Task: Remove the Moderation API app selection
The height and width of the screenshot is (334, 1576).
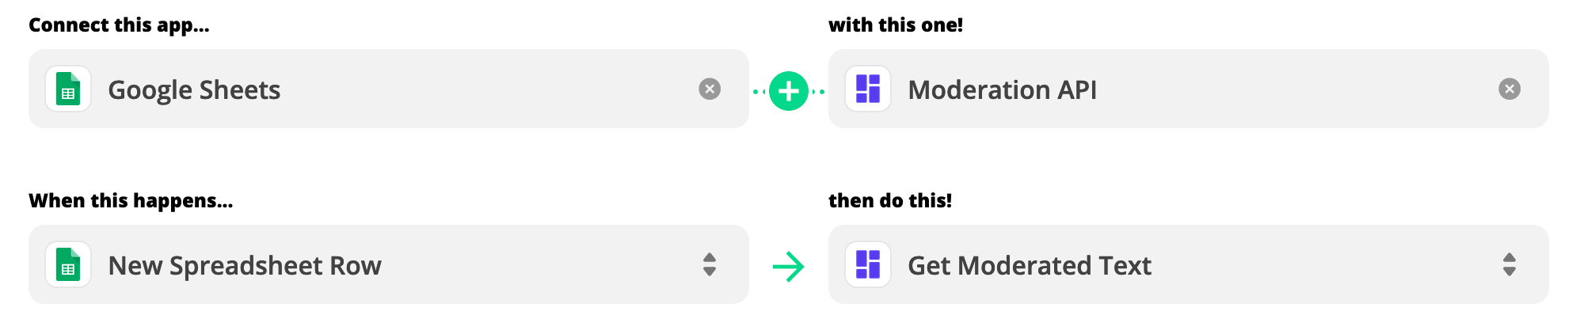Action: point(1509,89)
